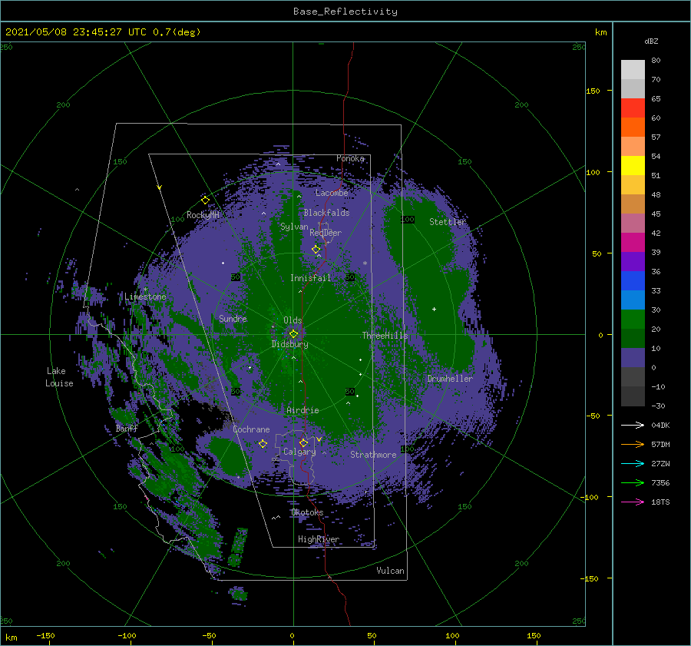Viewport: 691px width, 646px height.
Task: Select the ThreeHills city label
Action: click(385, 336)
